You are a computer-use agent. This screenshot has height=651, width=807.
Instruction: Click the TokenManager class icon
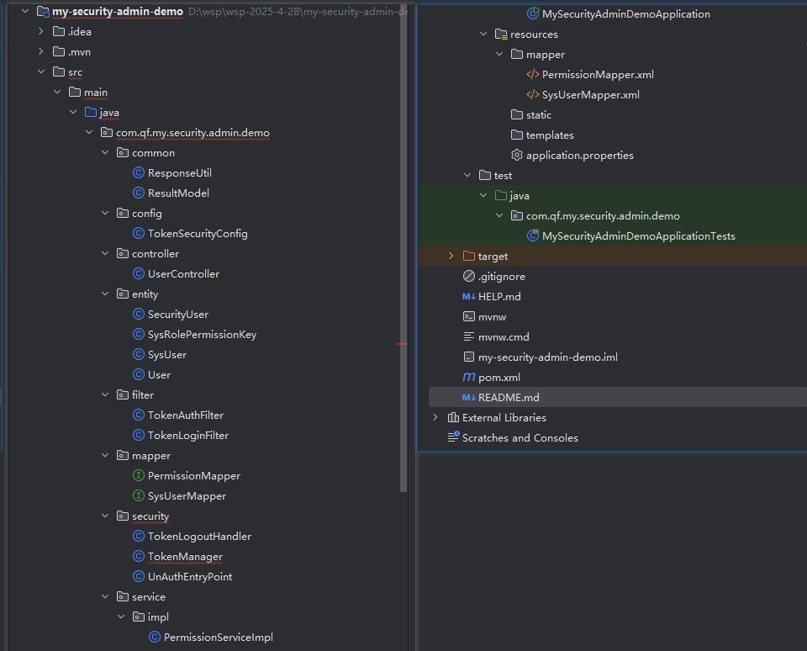point(139,556)
